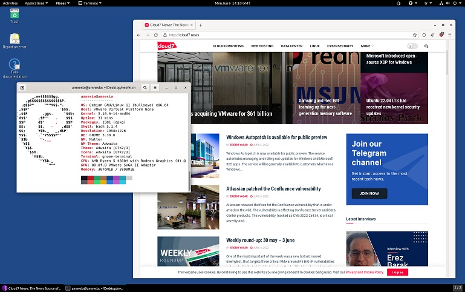Open Windows Autopatch public preview article
465x292 pixels.
point(277,138)
